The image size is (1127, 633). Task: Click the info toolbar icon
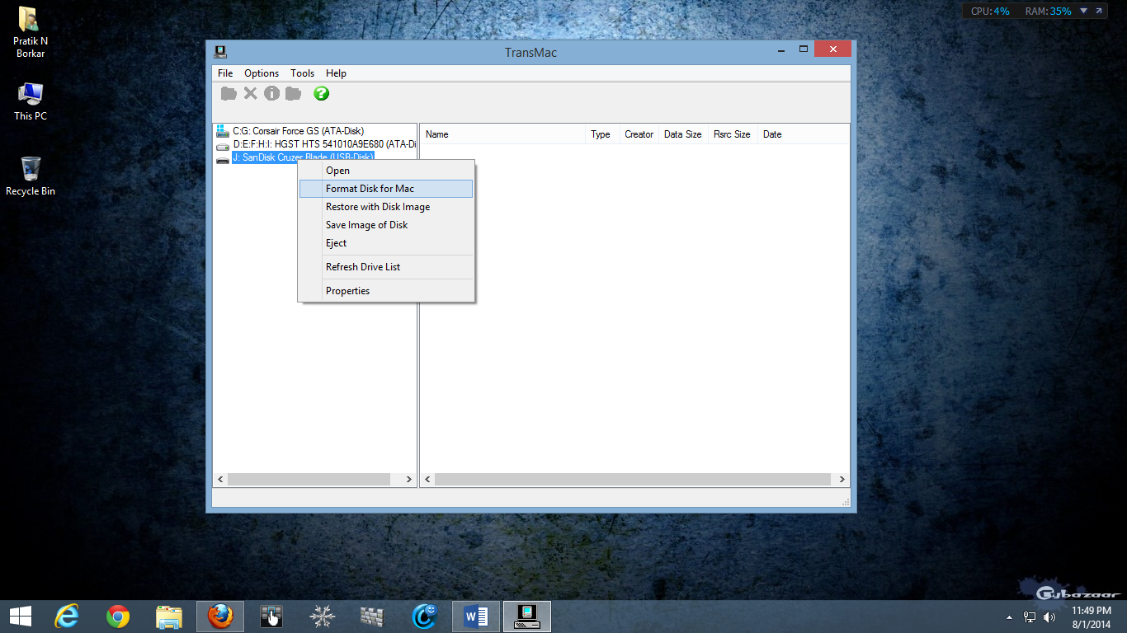271,94
